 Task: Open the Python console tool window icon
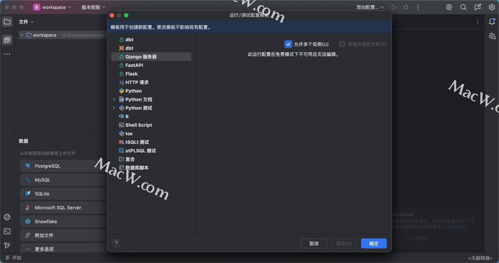pyautogui.click(x=7, y=217)
